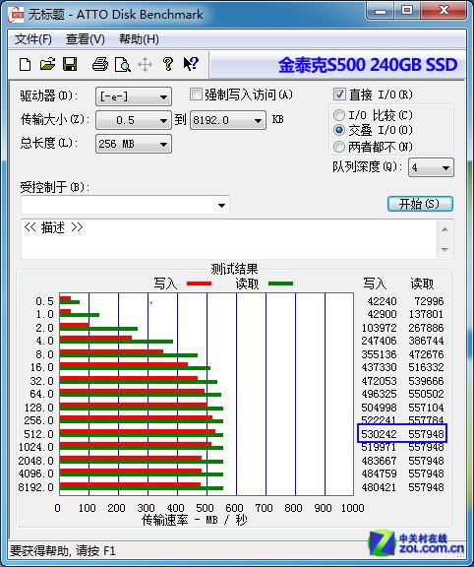Click the write value 42240
The width and height of the screenshot is (474, 567).
pos(382,301)
